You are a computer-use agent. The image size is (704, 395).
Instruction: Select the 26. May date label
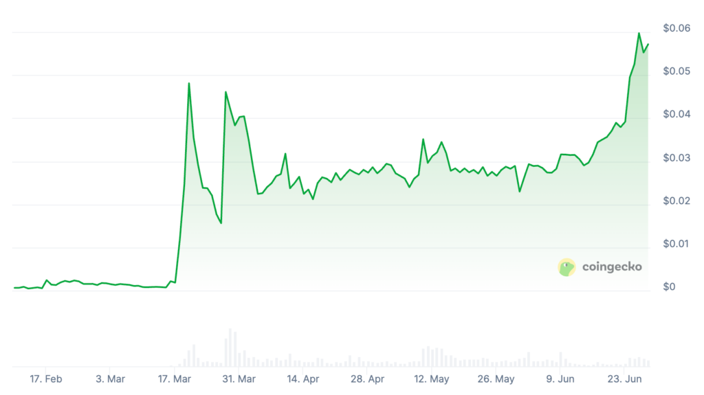click(496, 379)
